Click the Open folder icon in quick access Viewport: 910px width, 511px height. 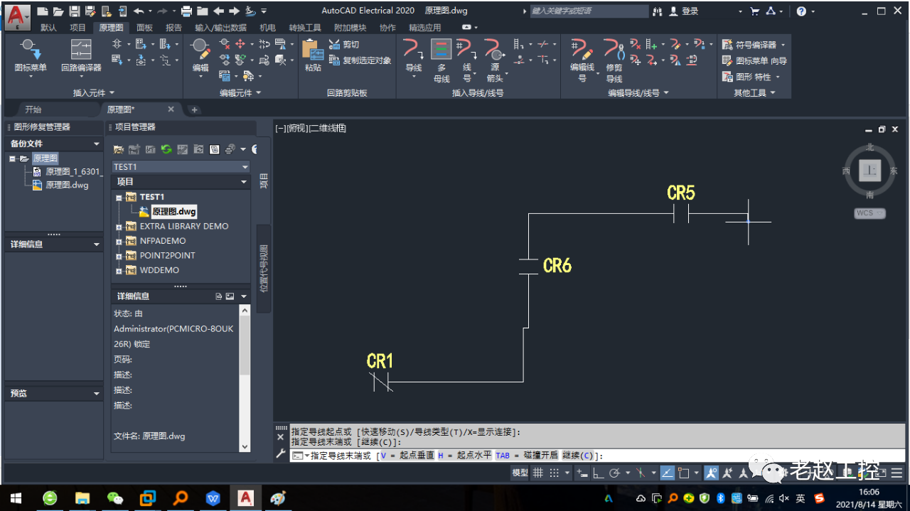coord(58,11)
